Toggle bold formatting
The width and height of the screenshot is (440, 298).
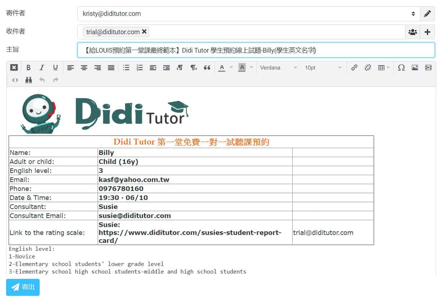point(28,67)
